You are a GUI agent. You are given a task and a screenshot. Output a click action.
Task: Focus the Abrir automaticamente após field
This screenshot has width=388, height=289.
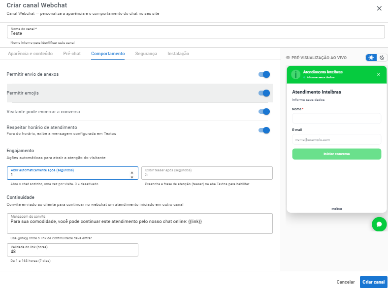(x=72, y=173)
